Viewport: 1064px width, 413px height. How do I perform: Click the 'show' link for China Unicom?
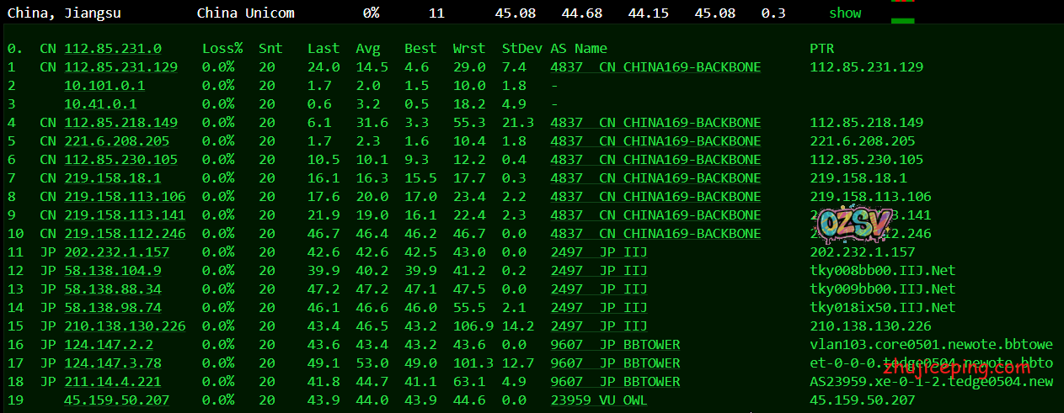tap(845, 13)
